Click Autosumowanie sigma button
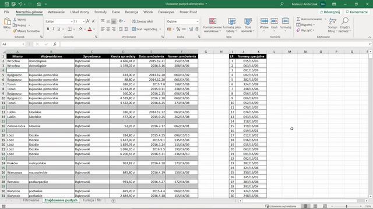The height and width of the screenshot is (209, 373). pyautogui.click(x=309, y=19)
